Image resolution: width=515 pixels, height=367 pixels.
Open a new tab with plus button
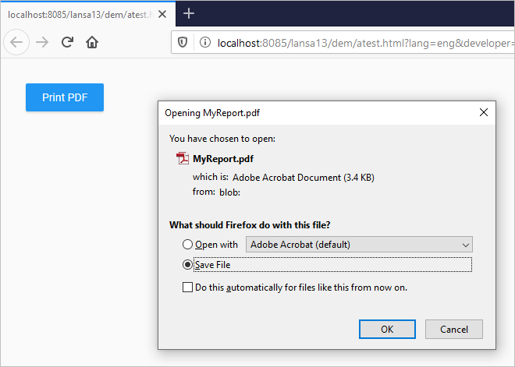(x=189, y=13)
